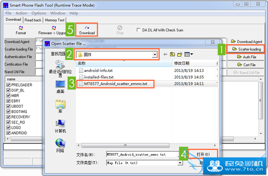The height and width of the screenshot is (176, 268).
Task: Click the Stop toolbar icon
Action: coord(120,30)
